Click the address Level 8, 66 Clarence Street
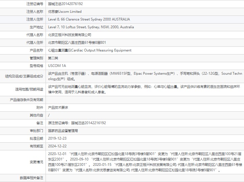 tap(89, 20)
